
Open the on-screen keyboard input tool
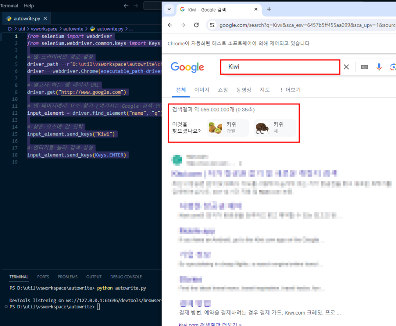point(364,67)
